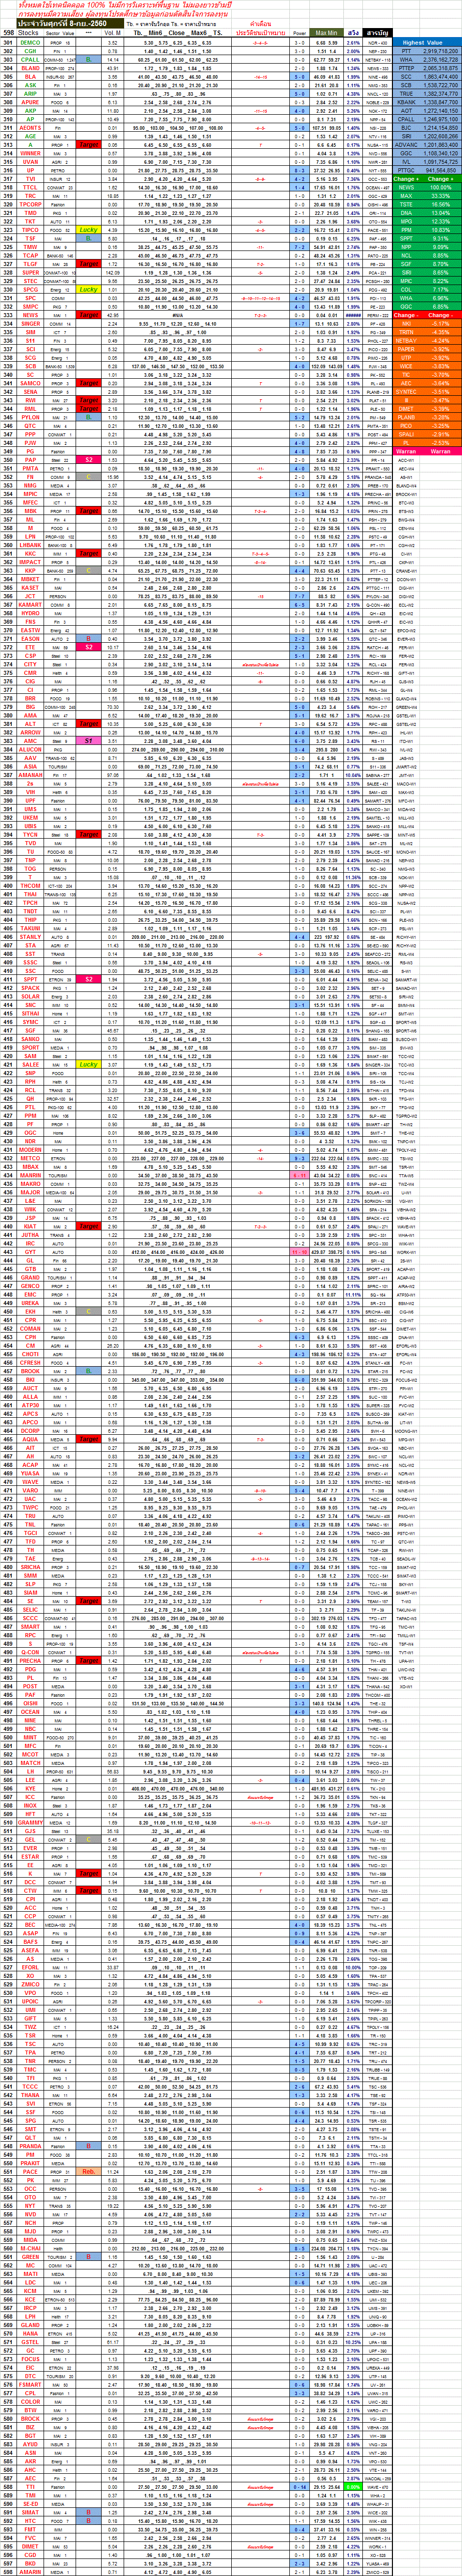This screenshot has width=462, height=2576.
Task: Click the Lucky tag in the TIPCO row
Action: click(x=89, y=230)
